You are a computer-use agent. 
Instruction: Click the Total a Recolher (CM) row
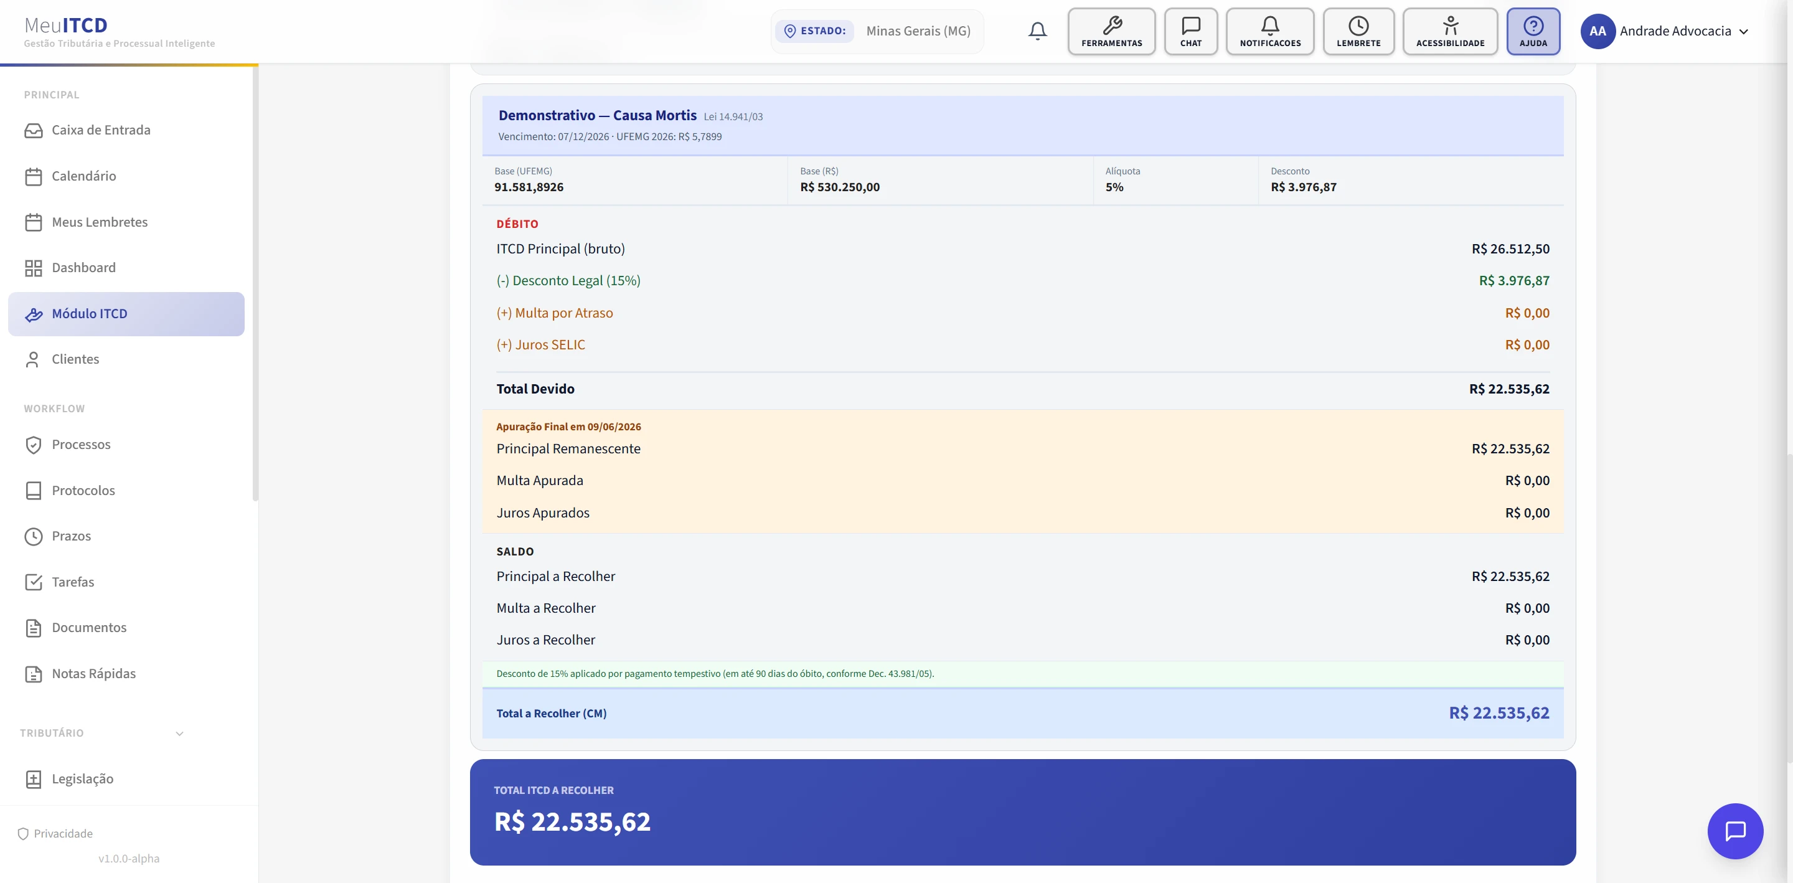click(1022, 714)
